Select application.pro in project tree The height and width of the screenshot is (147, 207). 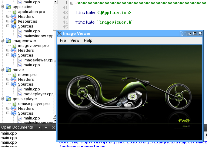32,12
